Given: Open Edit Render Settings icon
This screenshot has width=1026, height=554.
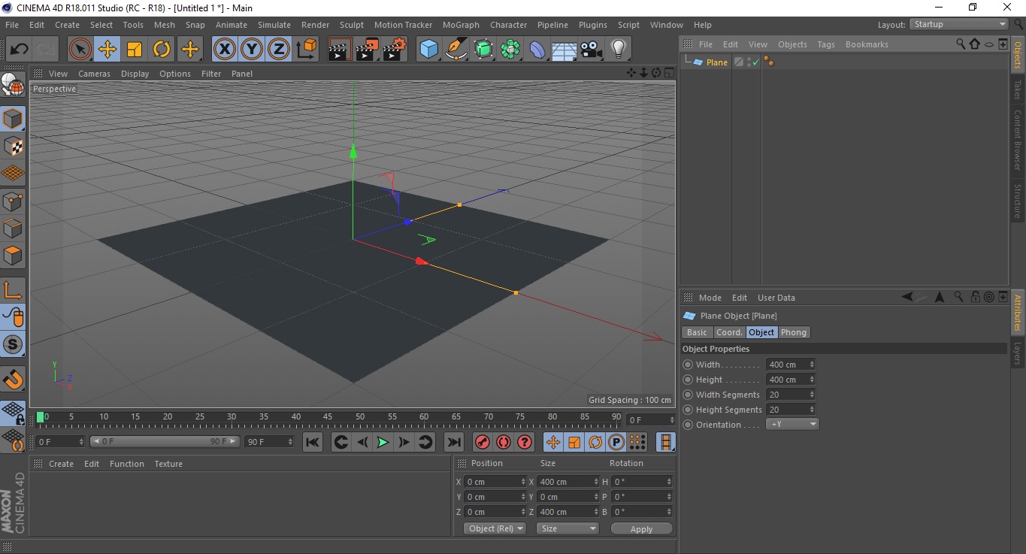Looking at the screenshot, I should point(394,50).
